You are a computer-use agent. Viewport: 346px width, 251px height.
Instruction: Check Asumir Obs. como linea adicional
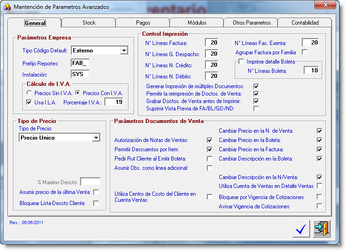tap(210, 168)
